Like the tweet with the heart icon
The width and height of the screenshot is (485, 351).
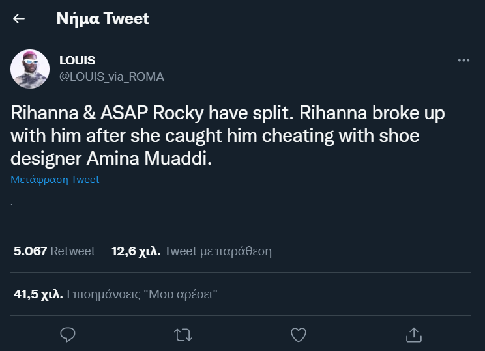tap(298, 334)
